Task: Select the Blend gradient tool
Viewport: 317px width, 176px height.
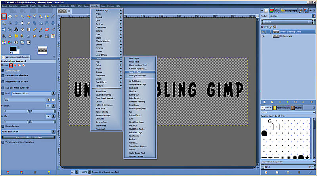Action: (x=29, y=30)
